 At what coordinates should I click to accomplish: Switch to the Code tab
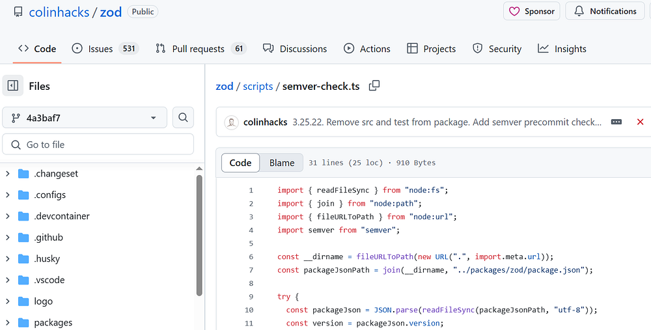(x=37, y=49)
